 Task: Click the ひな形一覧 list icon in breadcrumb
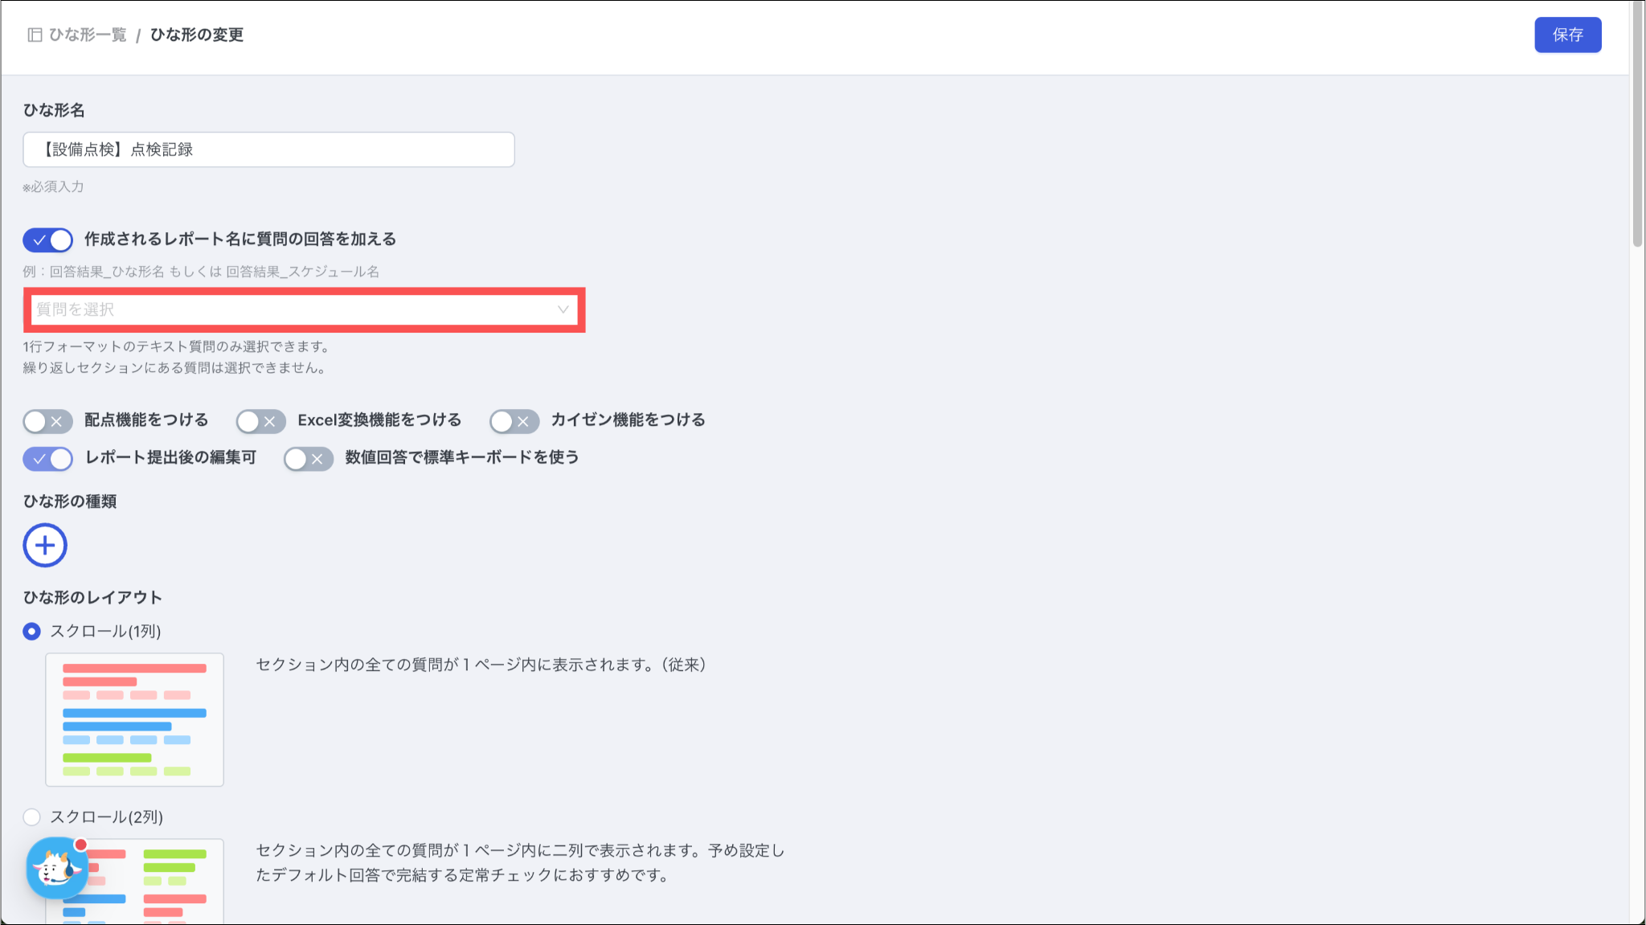(x=35, y=35)
